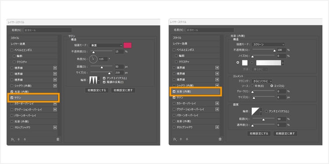Image resolution: width=329 pixels, height=164 pixels.
Task: Uncheck the アンチエイリアス(L) checkbox for satin
Action: 104,78
